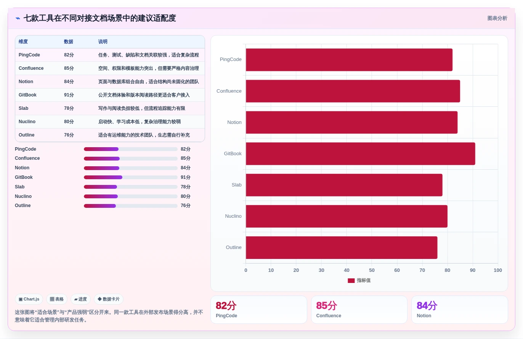The image size is (523, 339).
Task: Click the GitBook bar in chart
Action: pyautogui.click(x=361, y=154)
